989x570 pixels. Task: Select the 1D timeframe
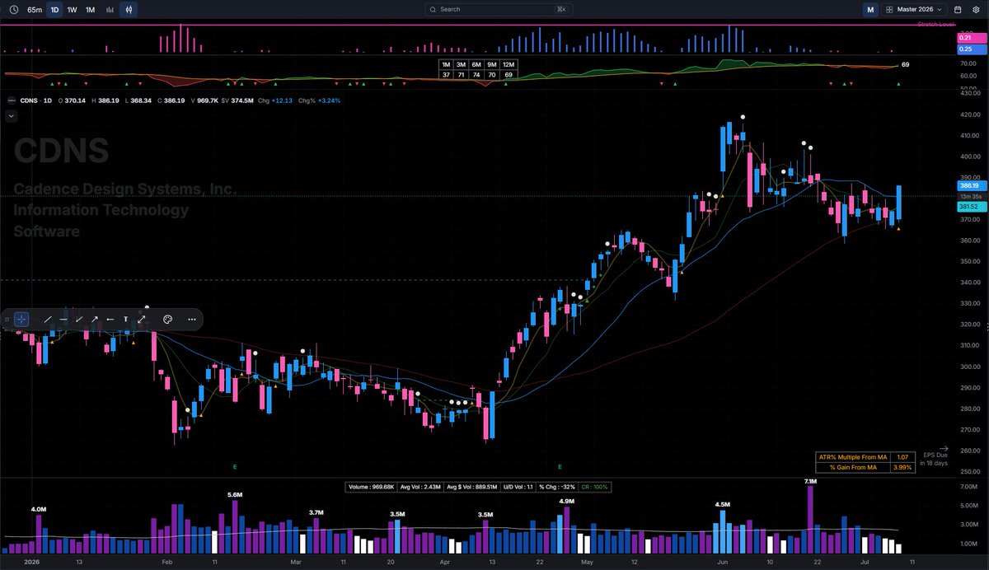coord(54,10)
